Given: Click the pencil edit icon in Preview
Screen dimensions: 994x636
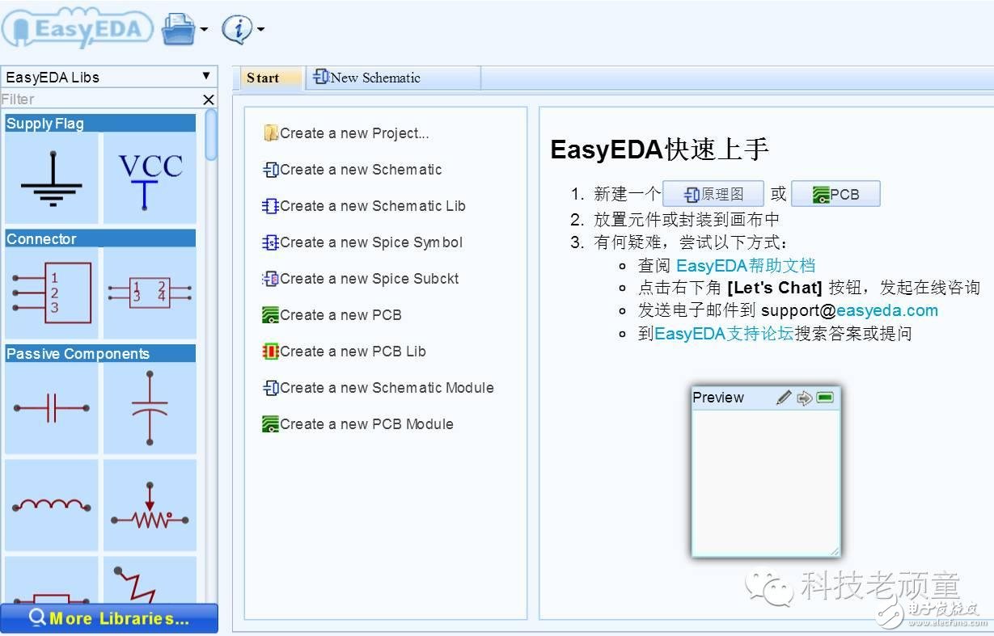Looking at the screenshot, I should [784, 398].
